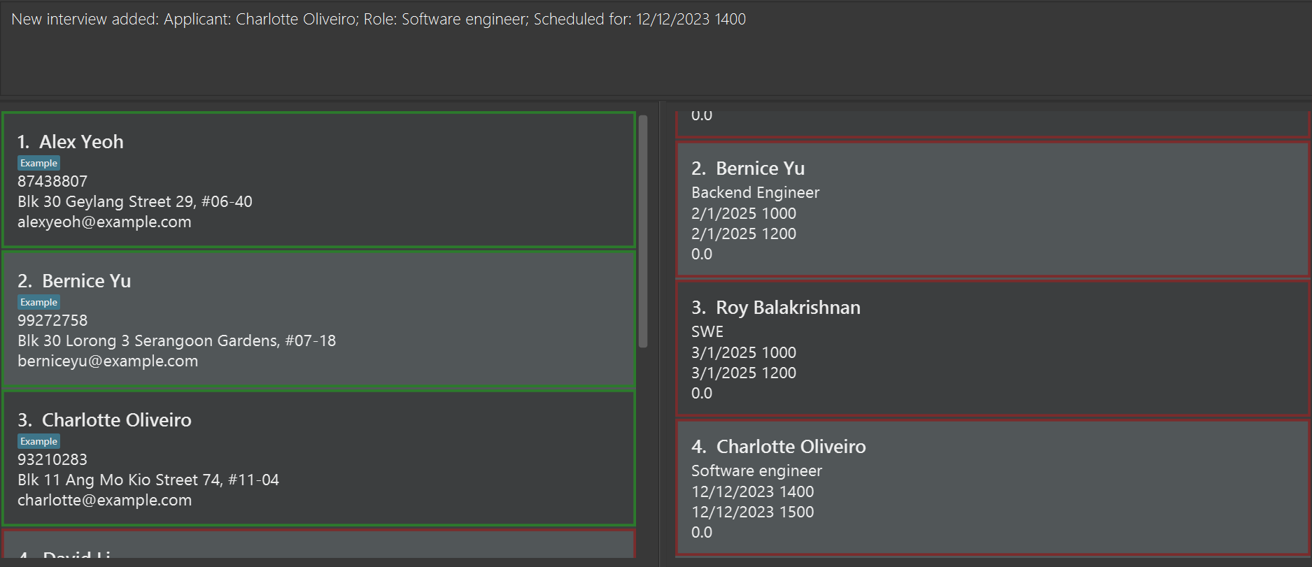Image resolution: width=1312 pixels, height=567 pixels.
Task: Click the applicant list vertical scrollbar
Action: coord(643,231)
